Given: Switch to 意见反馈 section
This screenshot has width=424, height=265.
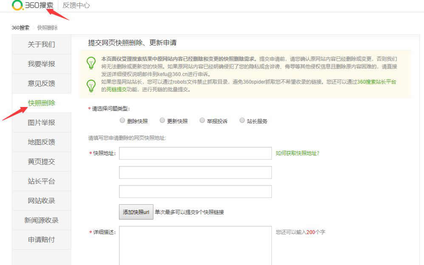Looking at the screenshot, I should coord(41,83).
